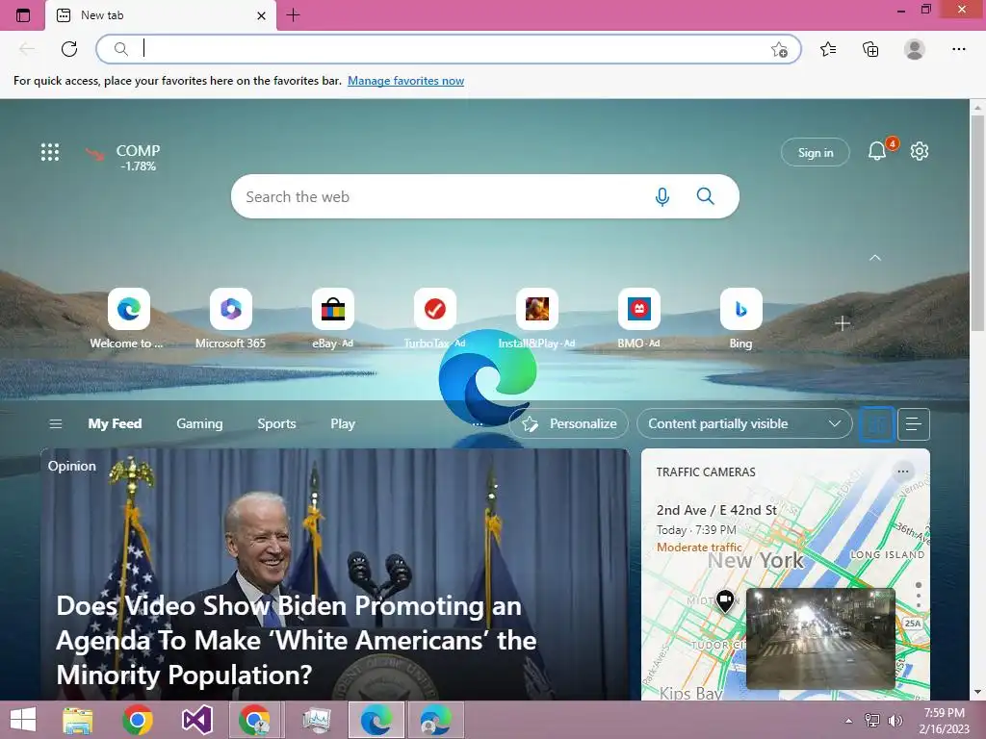Open the Collections icon
This screenshot has width=986, height=739.
point(870,48)
